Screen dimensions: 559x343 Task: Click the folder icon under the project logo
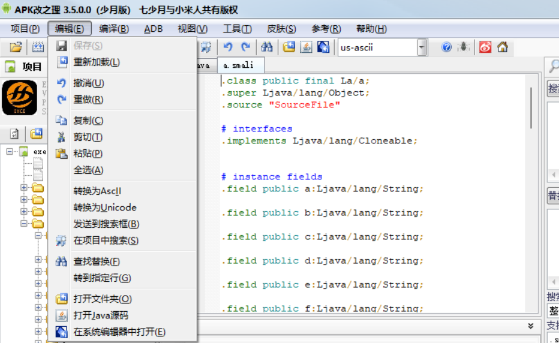pyautogui.click(x=37, y=134)
